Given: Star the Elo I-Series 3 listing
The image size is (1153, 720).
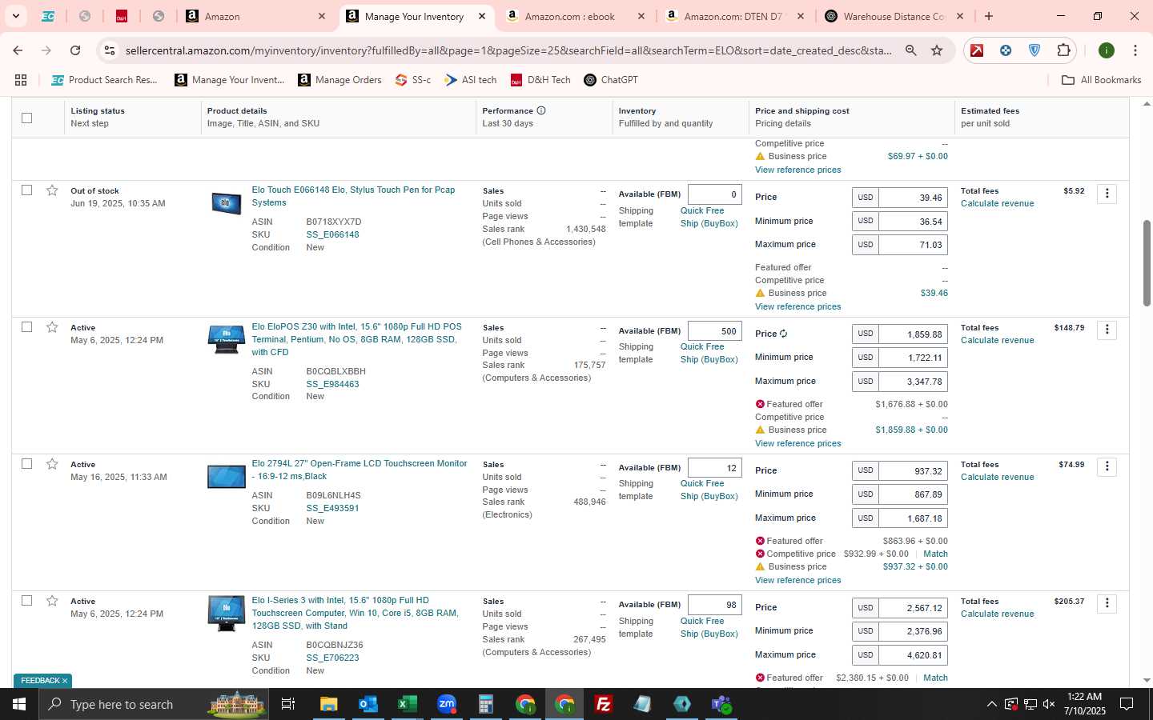Looking at the screenshot, I should (x=52, y=601).
